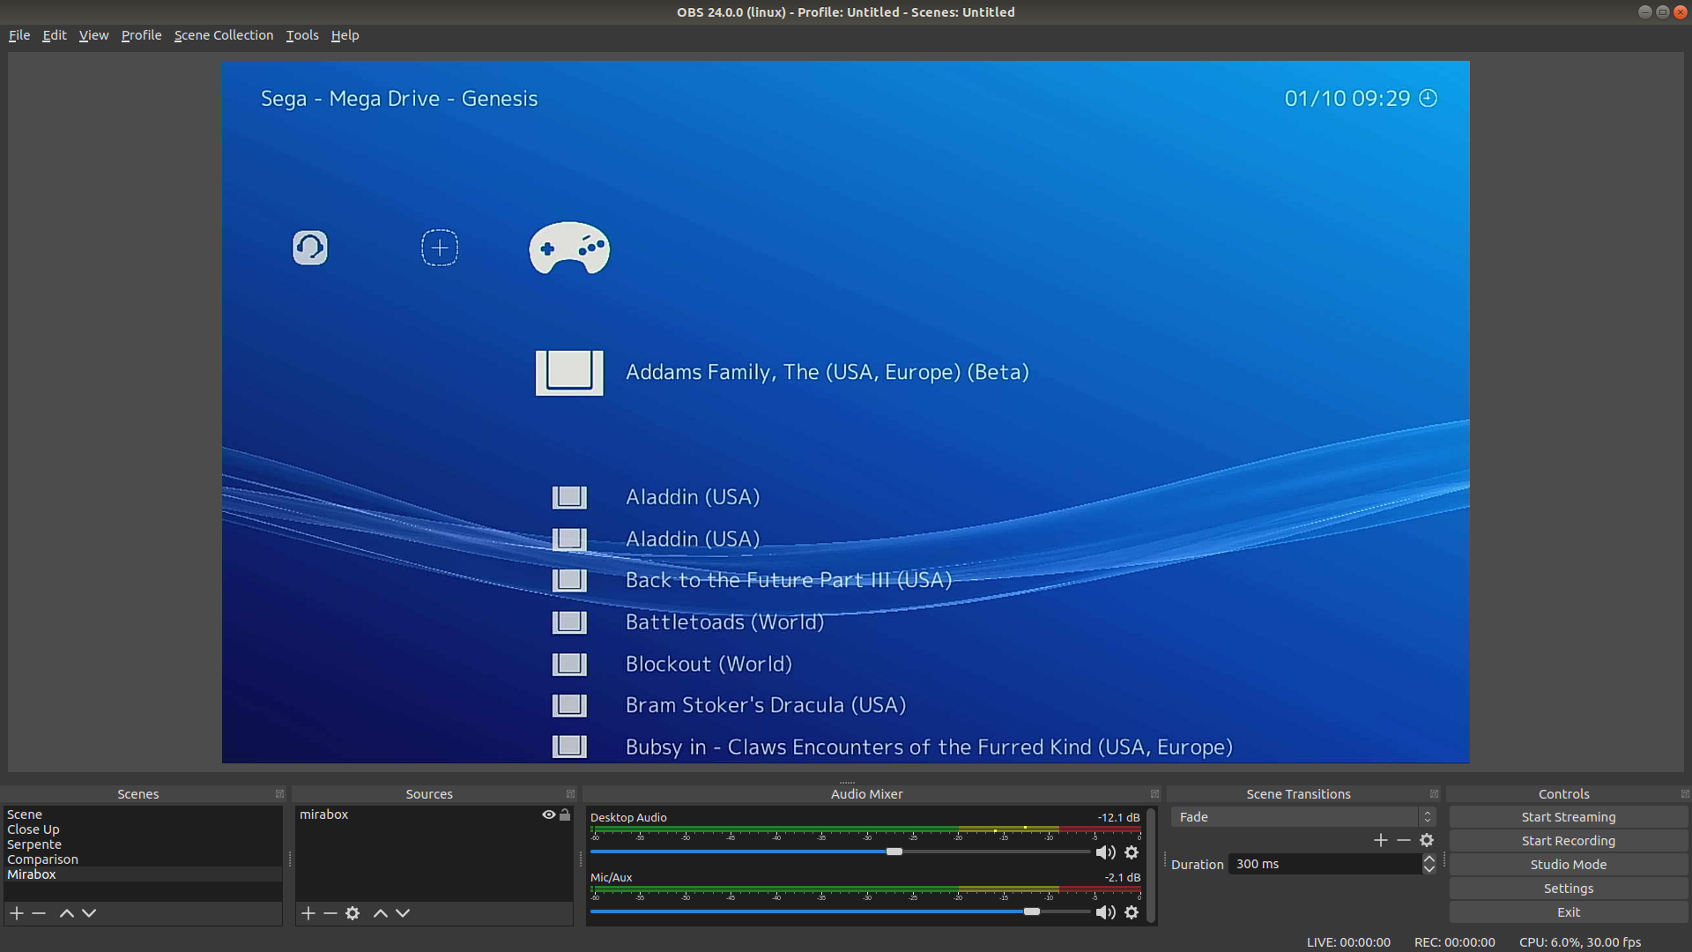Click the LIVE timer in status bar
The width and height of the screenshot is (1692, 952).
pyautogui.click(x=1348, y=942)
